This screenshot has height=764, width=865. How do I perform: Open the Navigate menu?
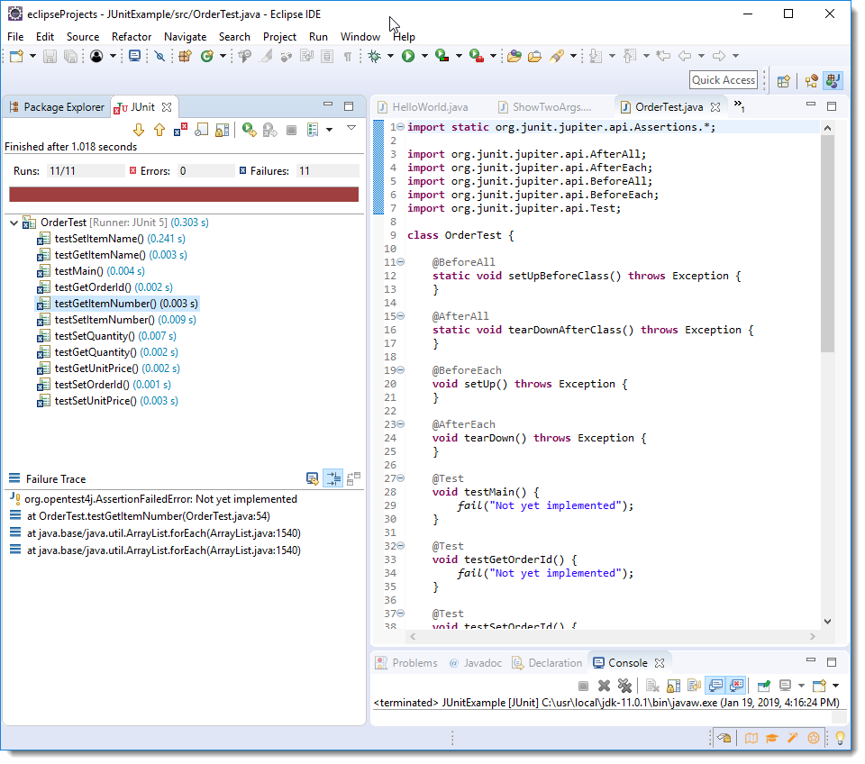click(185, 36)
